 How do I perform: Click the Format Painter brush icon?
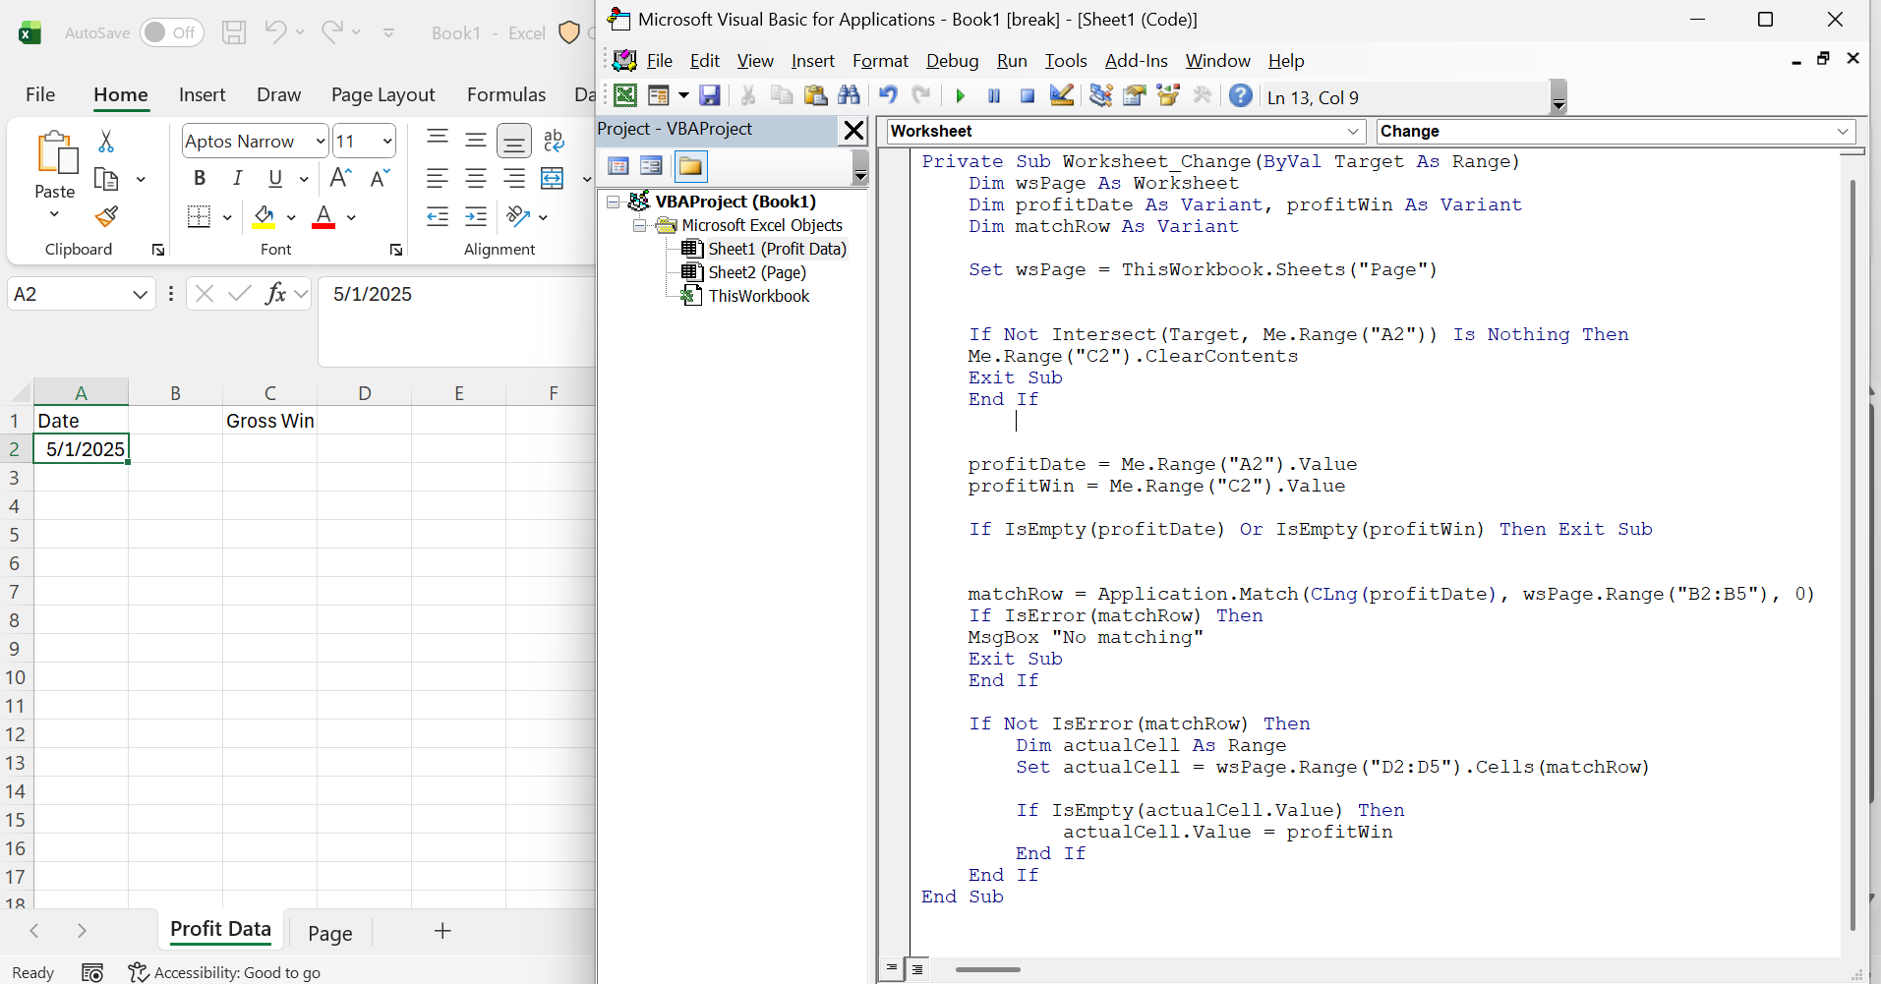(x=106, y=216)
